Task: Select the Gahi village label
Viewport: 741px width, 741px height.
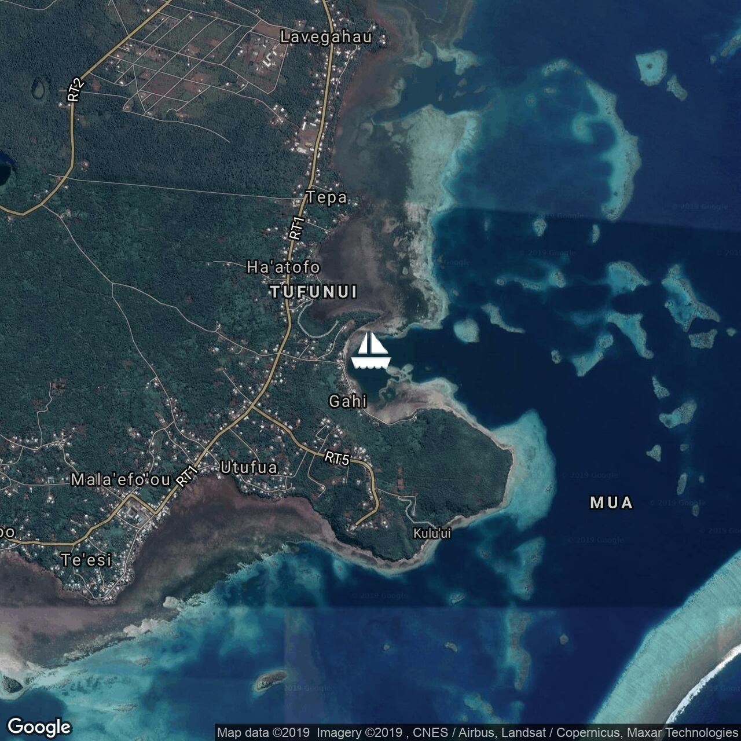Action: (347, 401)
